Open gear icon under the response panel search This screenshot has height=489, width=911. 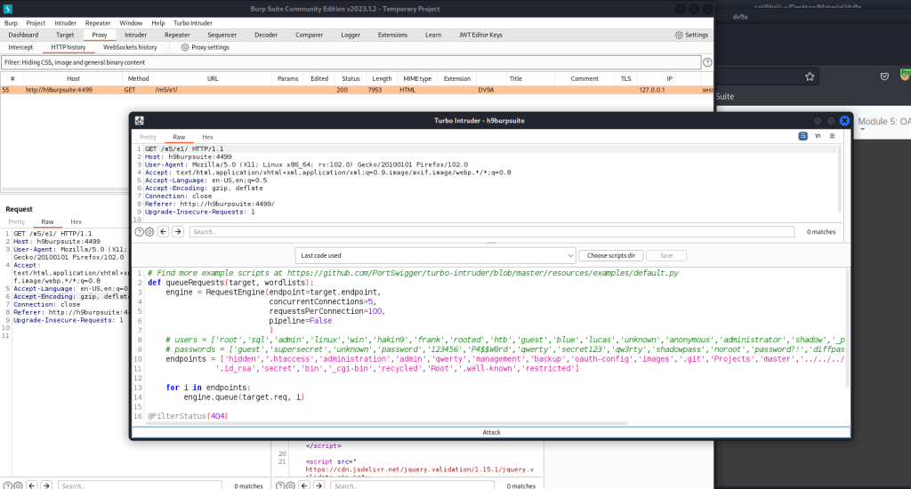(x=291, y=485)
